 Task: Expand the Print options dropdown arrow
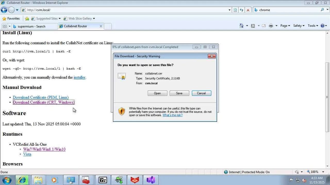pyautogui.click(x=276, y=26)
